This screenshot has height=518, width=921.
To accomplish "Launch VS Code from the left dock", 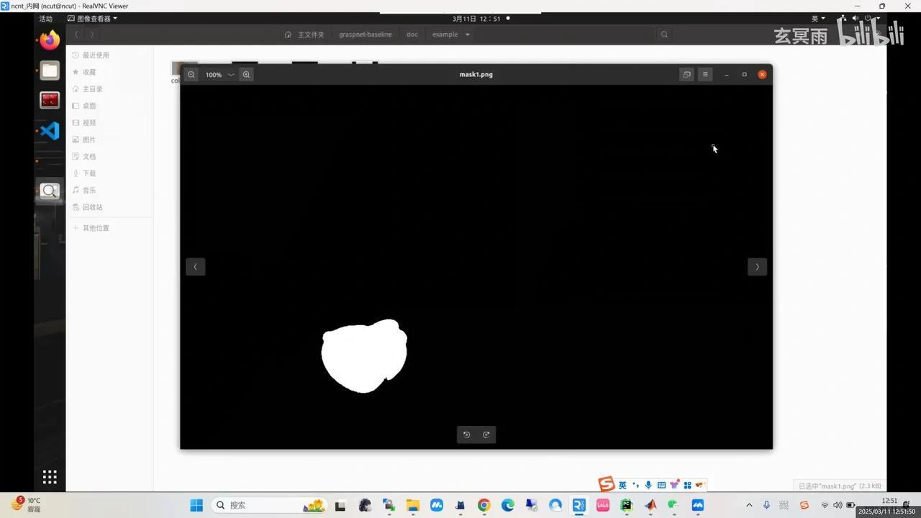I will 49,131.
